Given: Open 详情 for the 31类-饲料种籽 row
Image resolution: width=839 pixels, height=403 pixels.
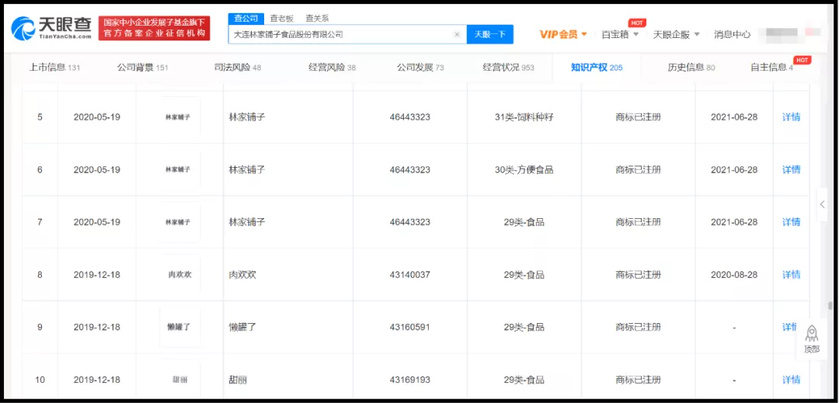Looking at the screenshot, I should 792,117.
